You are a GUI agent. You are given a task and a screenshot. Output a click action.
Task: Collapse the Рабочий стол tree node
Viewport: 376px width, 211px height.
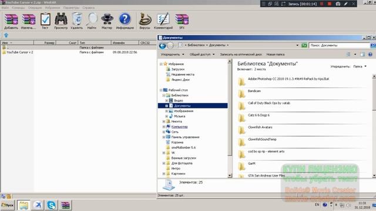[161, 90]
